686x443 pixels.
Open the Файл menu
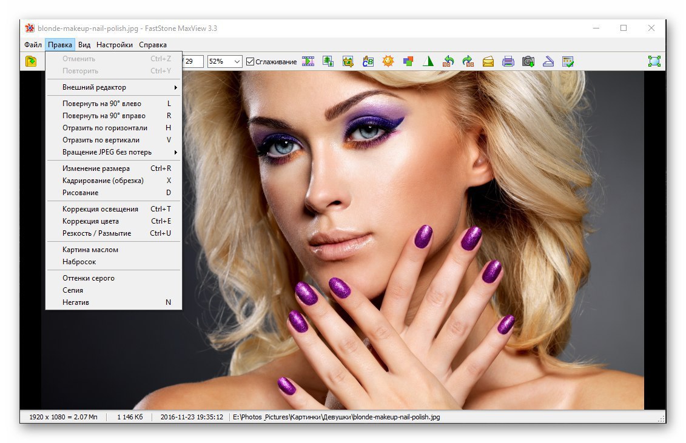click(33, 45)
